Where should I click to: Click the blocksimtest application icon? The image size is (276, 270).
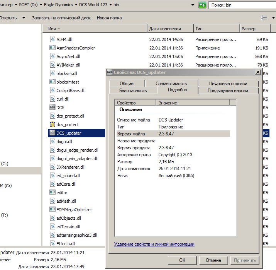[x=52, y=82]
